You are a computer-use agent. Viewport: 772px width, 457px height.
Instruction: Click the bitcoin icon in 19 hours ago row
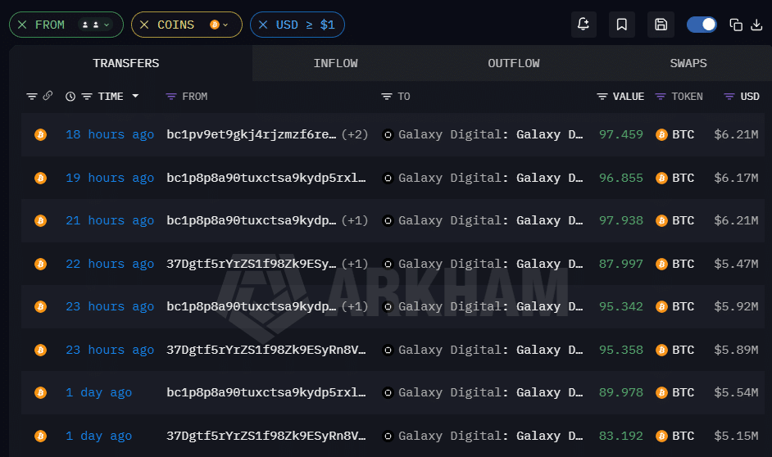(x=40, y=178)
